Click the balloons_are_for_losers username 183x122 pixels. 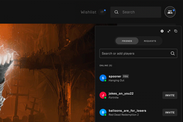point(127,111)
